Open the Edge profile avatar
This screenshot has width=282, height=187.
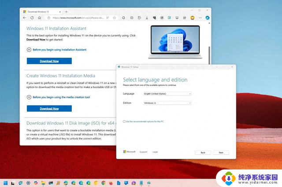point(193,18)
